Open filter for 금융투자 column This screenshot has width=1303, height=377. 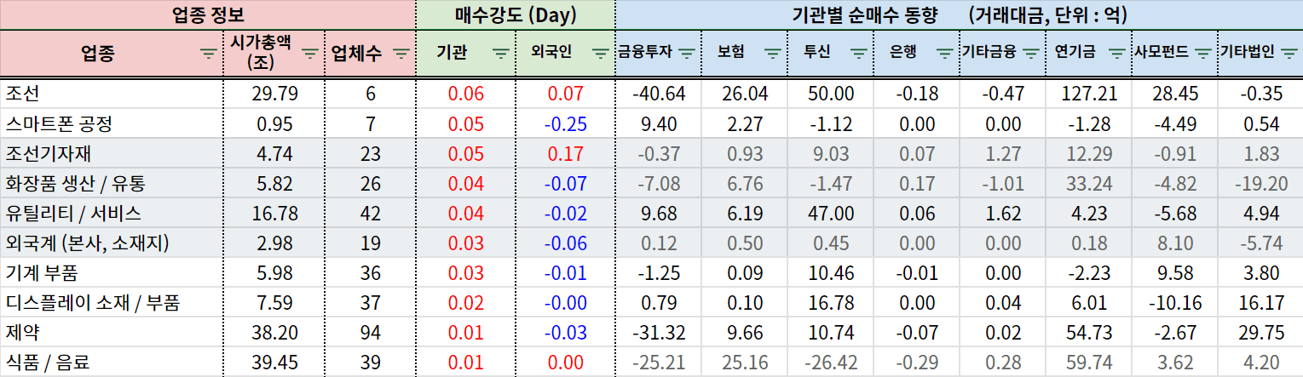688,53
